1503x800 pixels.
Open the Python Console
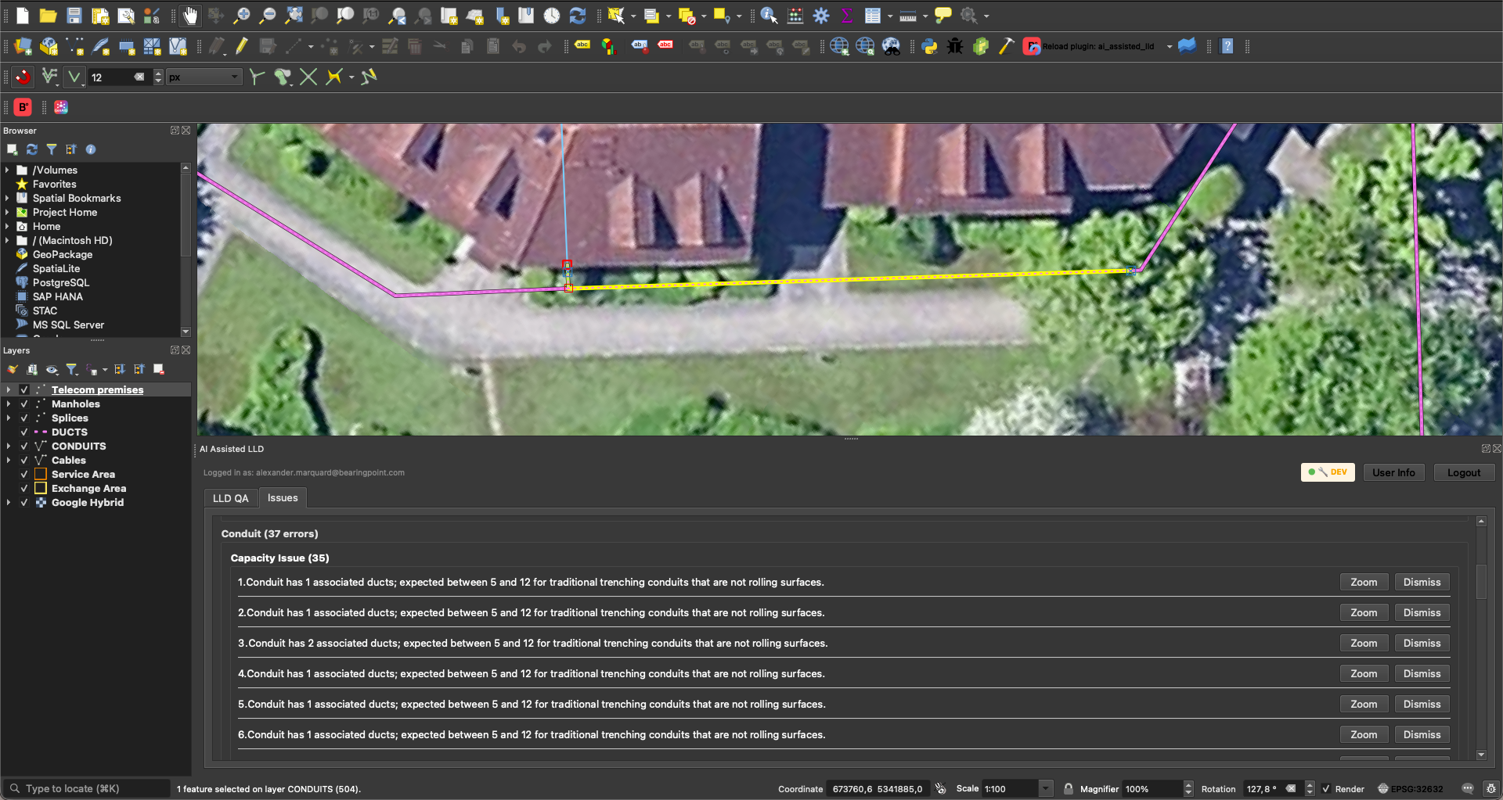(x=929, y=47)
